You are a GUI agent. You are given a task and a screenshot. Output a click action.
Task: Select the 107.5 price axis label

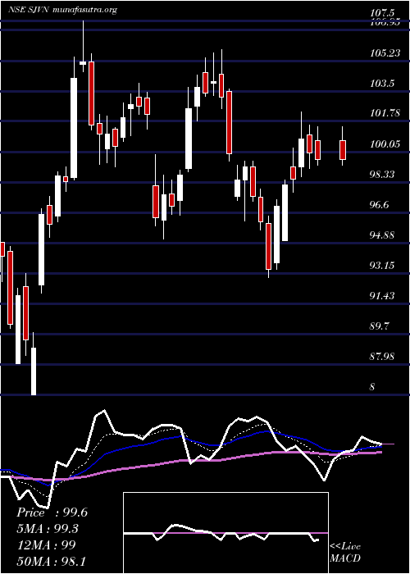coord(383,14)
